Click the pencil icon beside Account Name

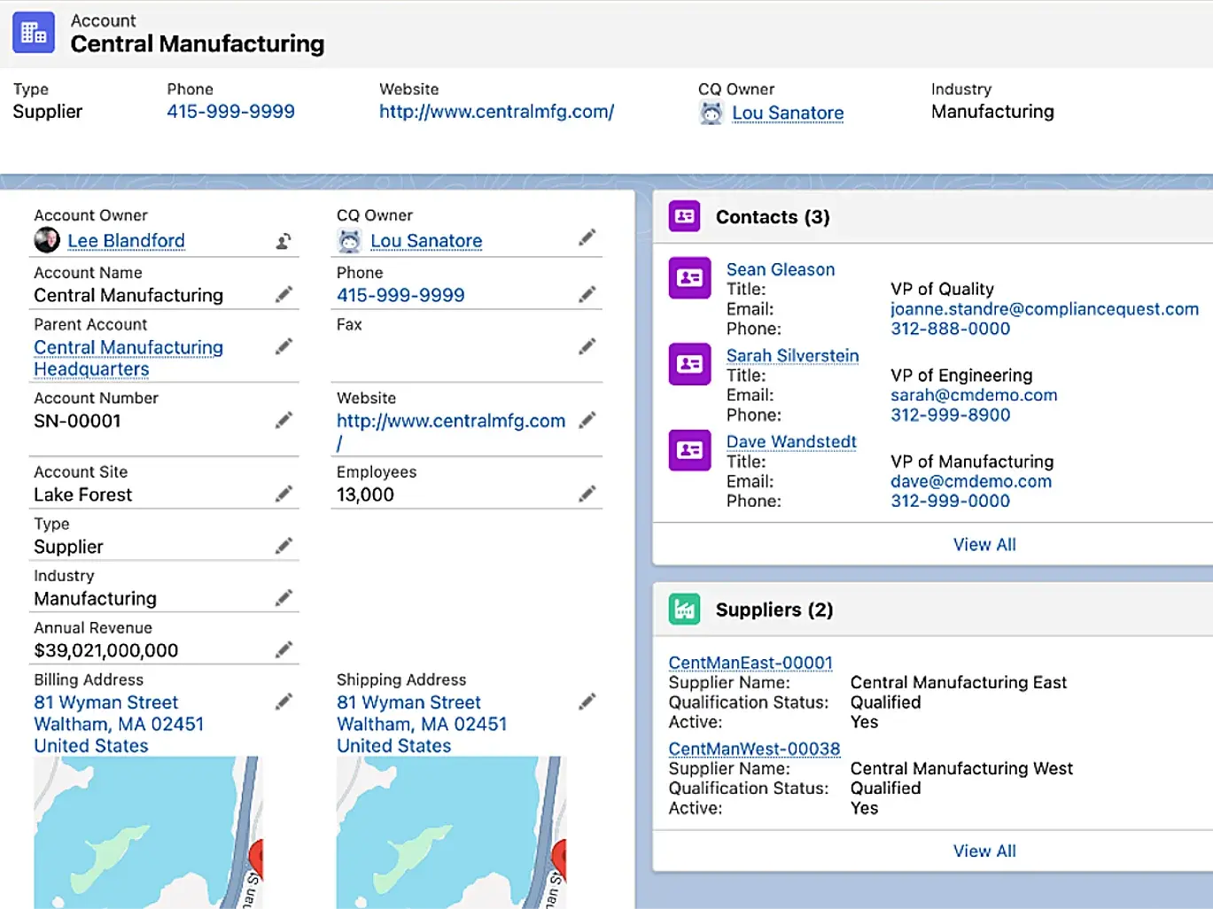pyautogui.click(x=284, y=294)
